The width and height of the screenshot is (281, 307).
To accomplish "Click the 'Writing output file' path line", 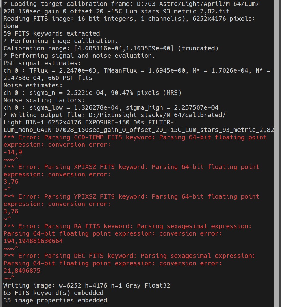I will click(x=138, y=122).
